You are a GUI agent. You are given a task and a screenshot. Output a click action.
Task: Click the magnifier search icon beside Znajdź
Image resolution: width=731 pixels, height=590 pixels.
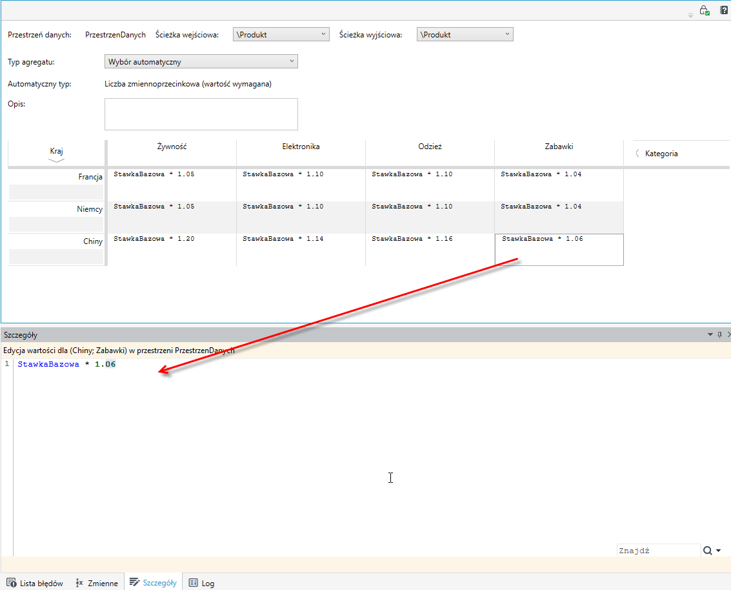(707, 551)
